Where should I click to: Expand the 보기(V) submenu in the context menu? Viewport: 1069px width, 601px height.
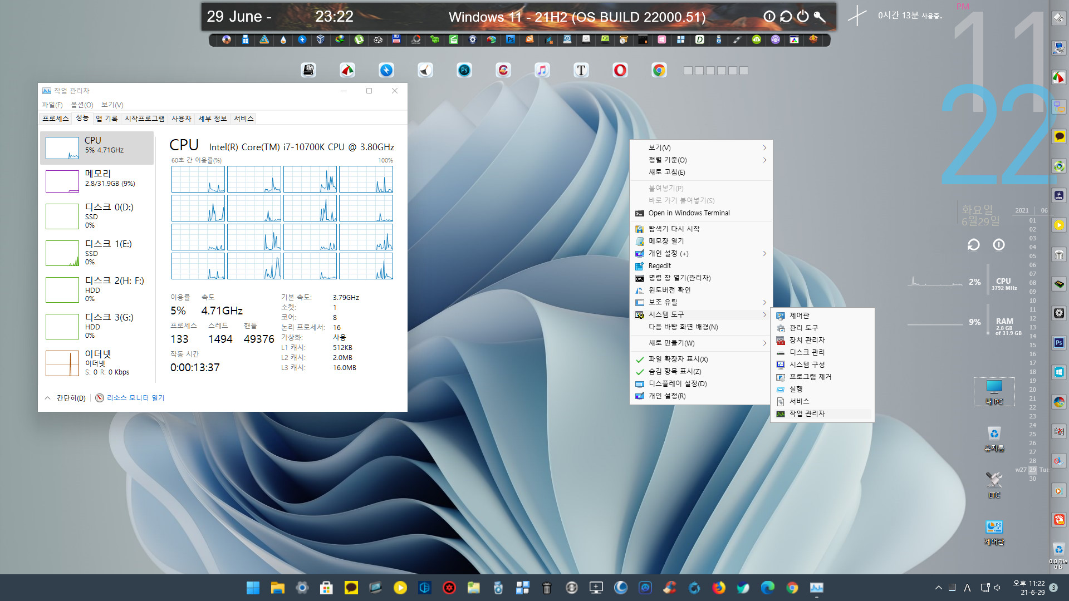(x=700, y=148)
